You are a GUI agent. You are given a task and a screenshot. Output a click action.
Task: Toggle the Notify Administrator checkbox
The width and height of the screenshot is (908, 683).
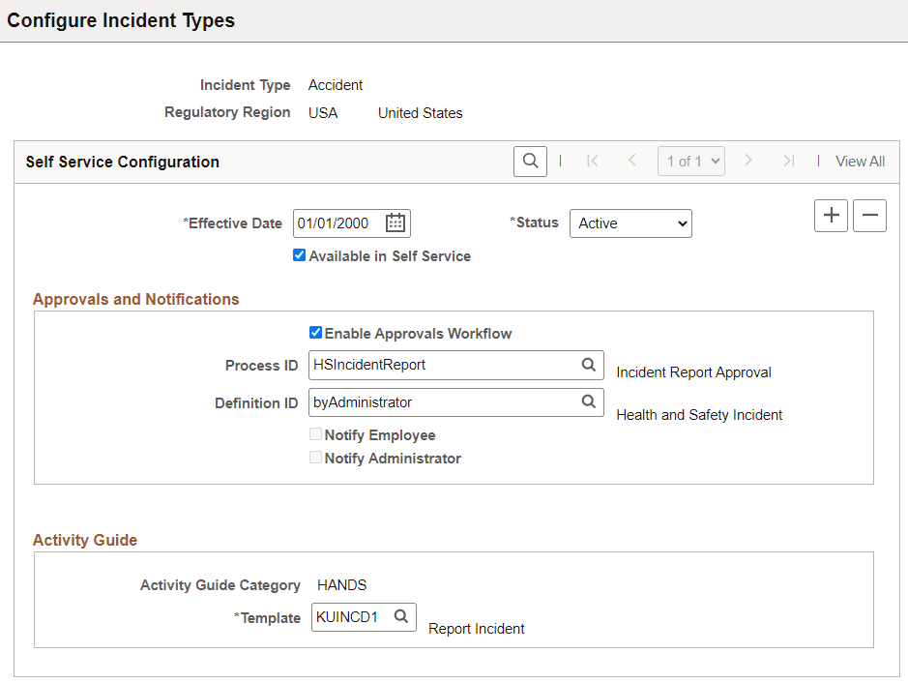(315, 457)
